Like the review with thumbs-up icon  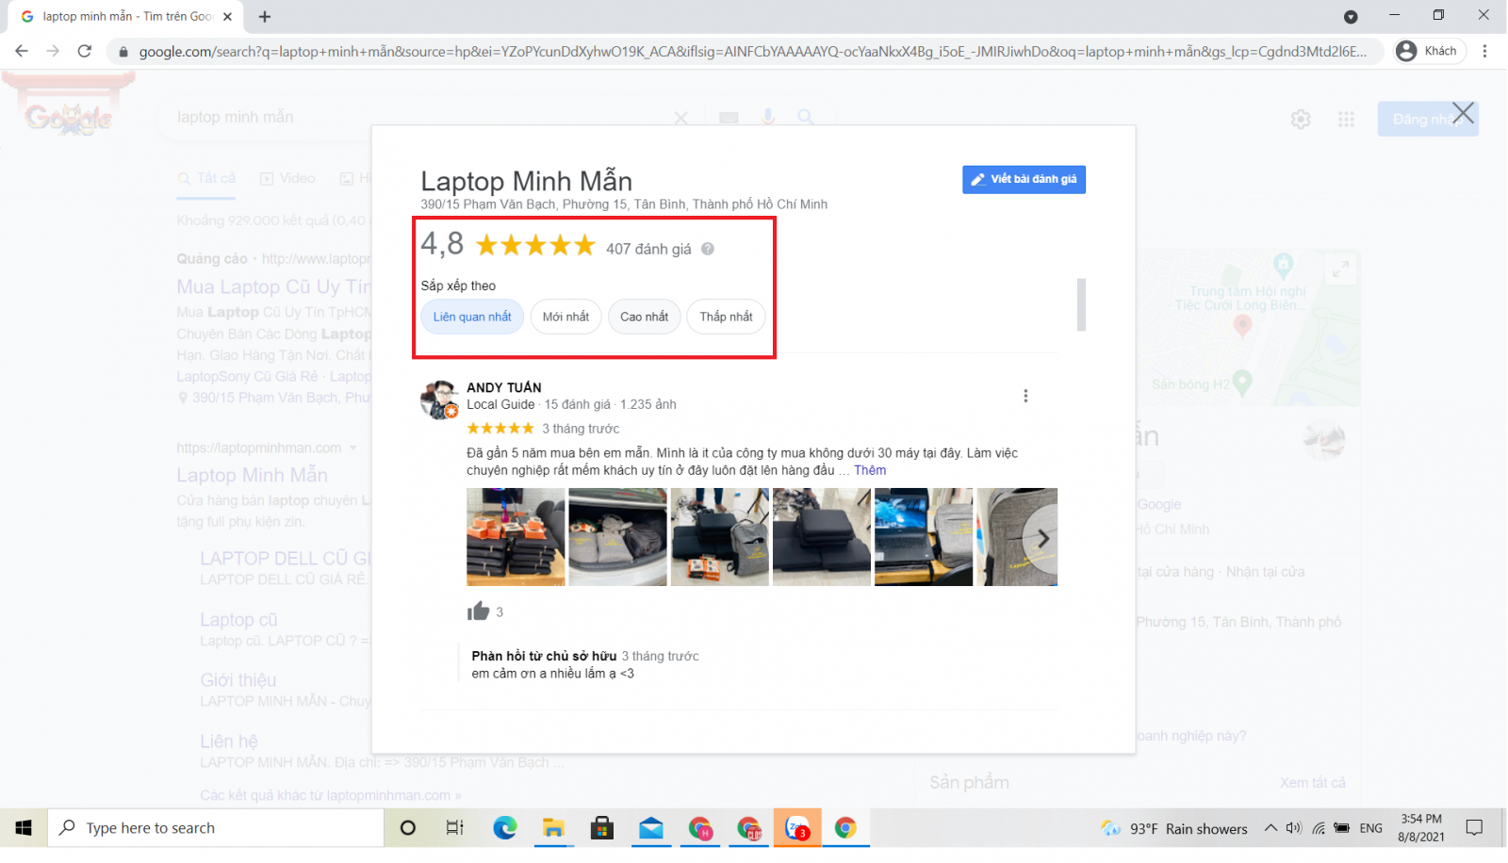[478, 611]
